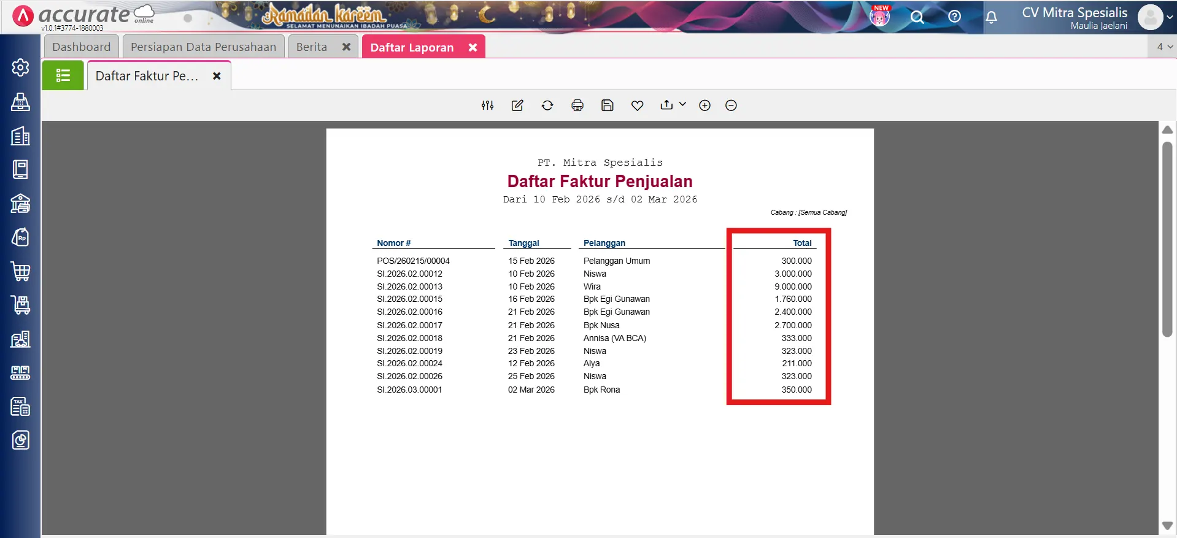1177x538 pixels.
Task: Click the search magnifier in header
Action: (917, 17)
